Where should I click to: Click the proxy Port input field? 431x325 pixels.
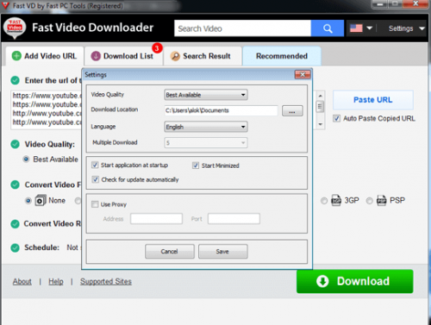pyautogui.click(x=234, y=219)
